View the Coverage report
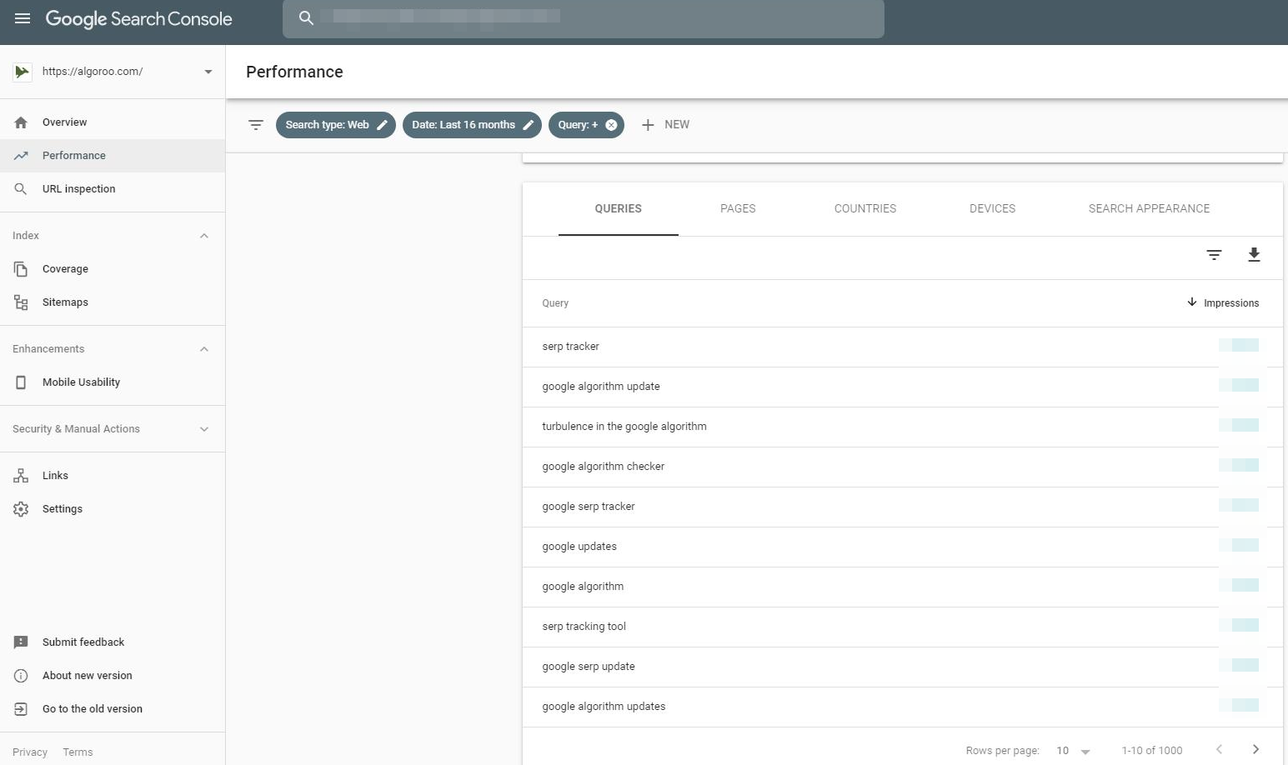Viewport: 1288px width, 765px height. pos(65,268)
